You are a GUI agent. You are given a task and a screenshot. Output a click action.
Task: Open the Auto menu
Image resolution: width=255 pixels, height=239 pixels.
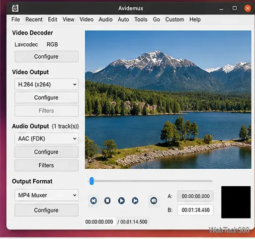(x=123, y=19)
